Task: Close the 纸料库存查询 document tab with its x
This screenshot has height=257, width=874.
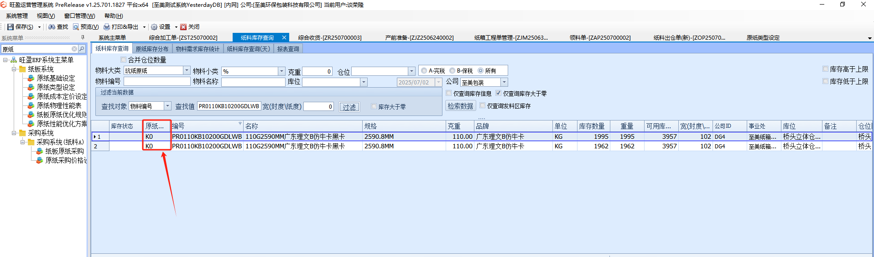Action: [284, 37]
